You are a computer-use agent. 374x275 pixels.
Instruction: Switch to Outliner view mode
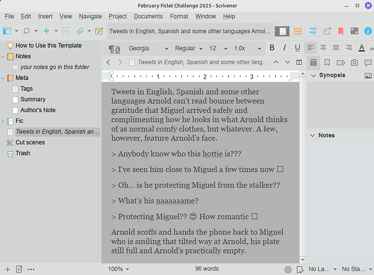tap(313, 31)
